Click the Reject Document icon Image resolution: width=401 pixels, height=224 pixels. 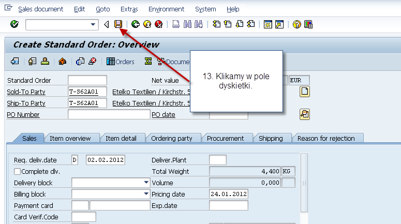pyautogui.click(x=92, y=62)
